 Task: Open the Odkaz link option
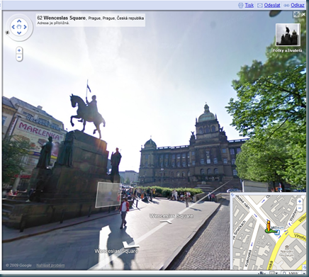pos(298,5)
